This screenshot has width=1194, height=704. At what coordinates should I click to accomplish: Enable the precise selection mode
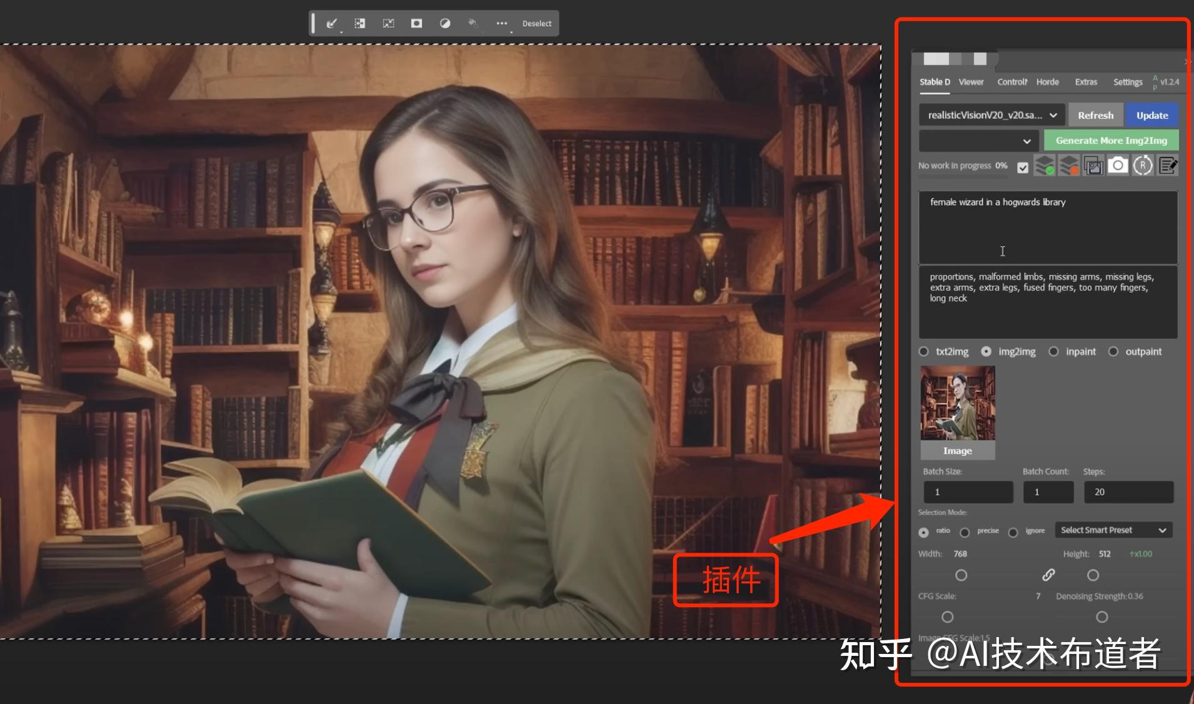pos(965,532)
